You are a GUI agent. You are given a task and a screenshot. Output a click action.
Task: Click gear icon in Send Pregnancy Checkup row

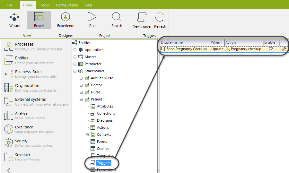284,49
